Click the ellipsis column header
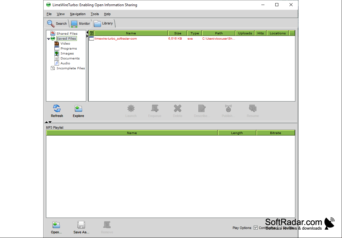 (292, 33)
